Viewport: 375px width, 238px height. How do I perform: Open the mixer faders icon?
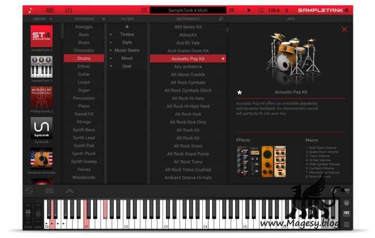[x=69, y=10]
